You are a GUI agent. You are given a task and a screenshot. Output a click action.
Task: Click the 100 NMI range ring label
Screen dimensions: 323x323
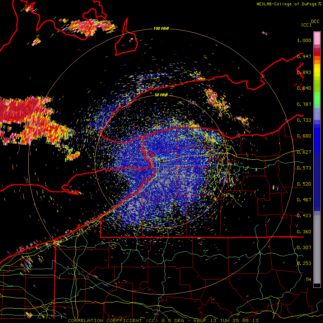coord(161,28)
